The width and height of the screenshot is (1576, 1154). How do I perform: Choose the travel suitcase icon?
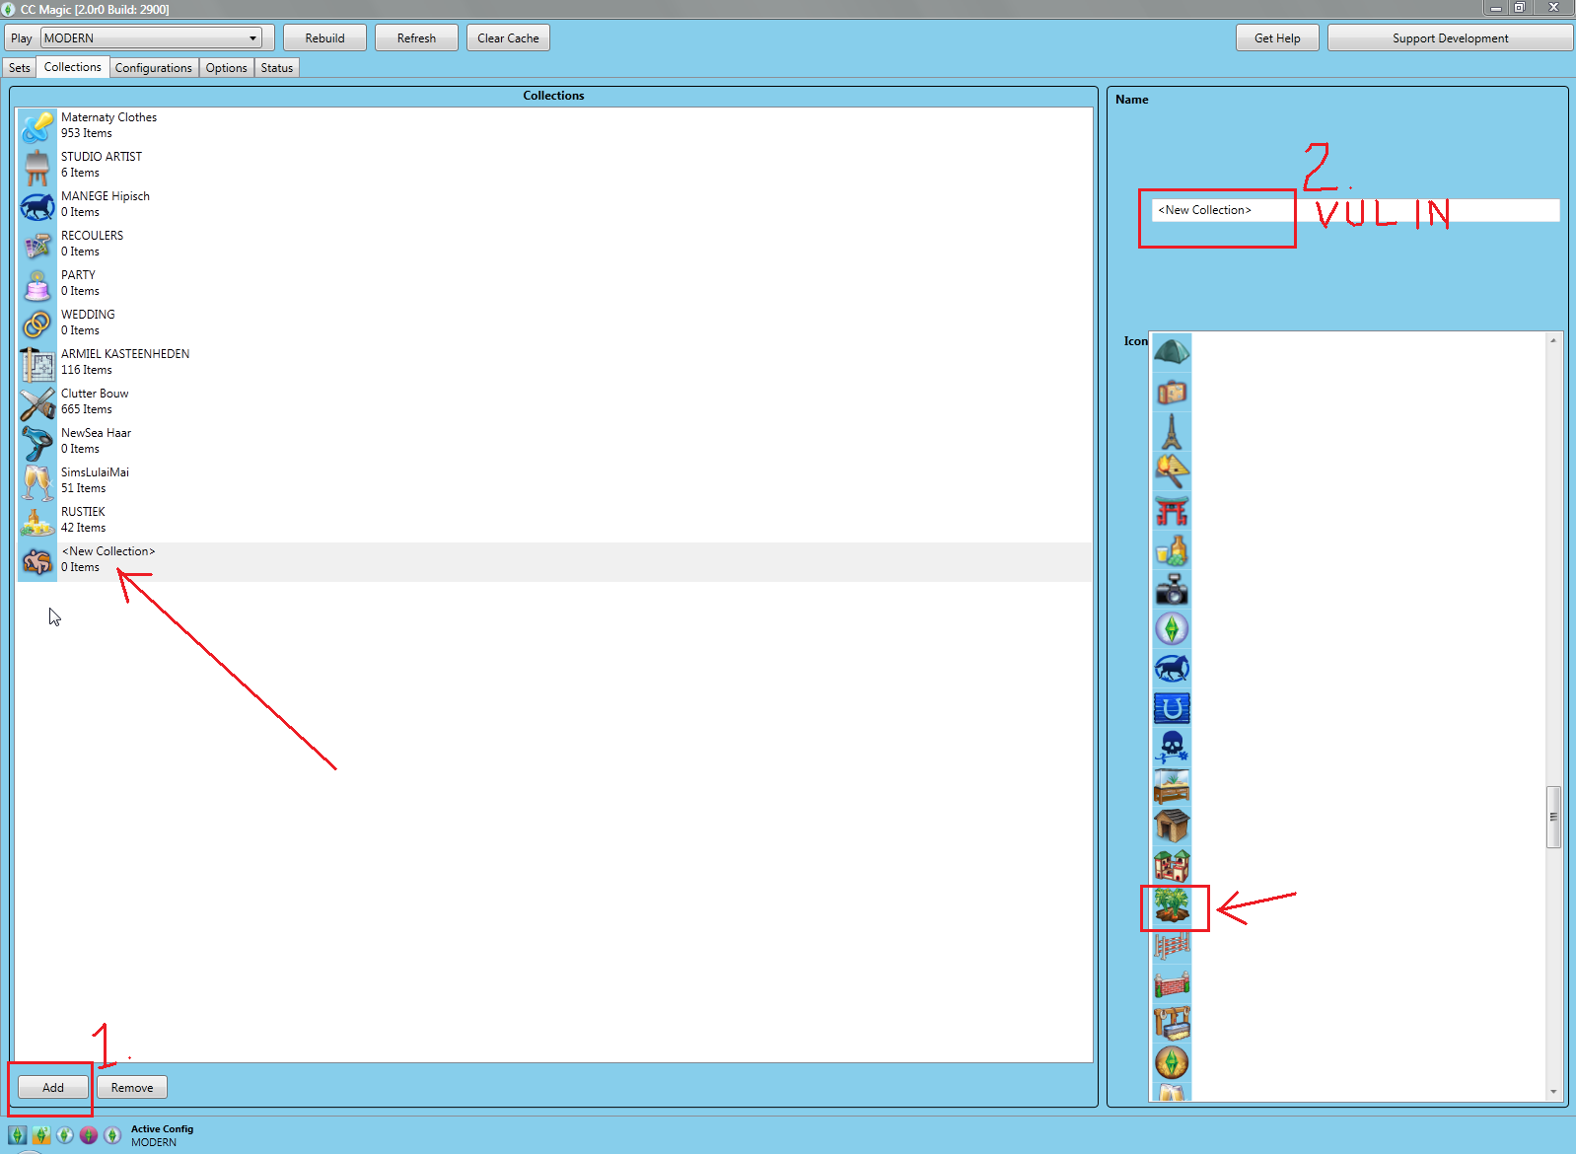point(1172,392)
